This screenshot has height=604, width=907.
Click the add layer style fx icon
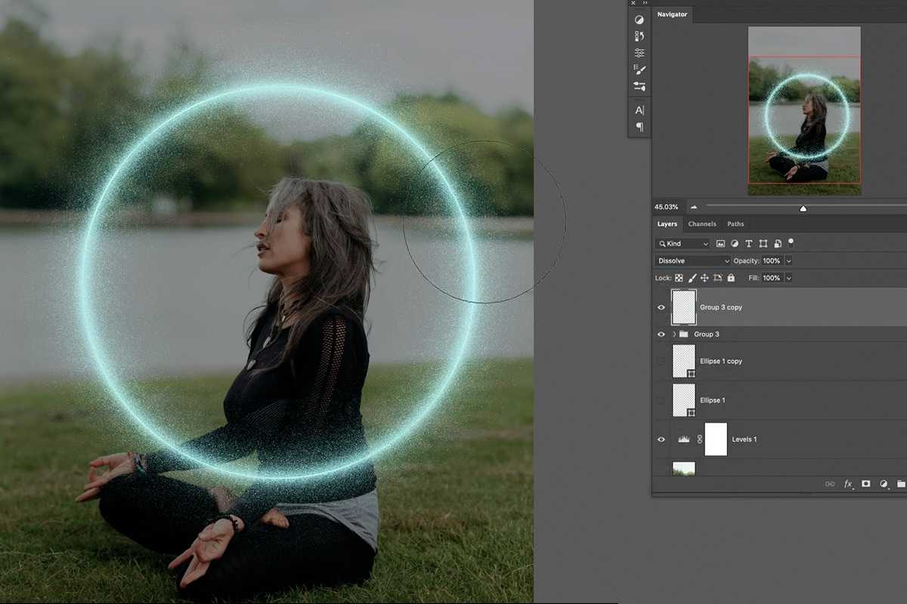(x=848, y=483)
